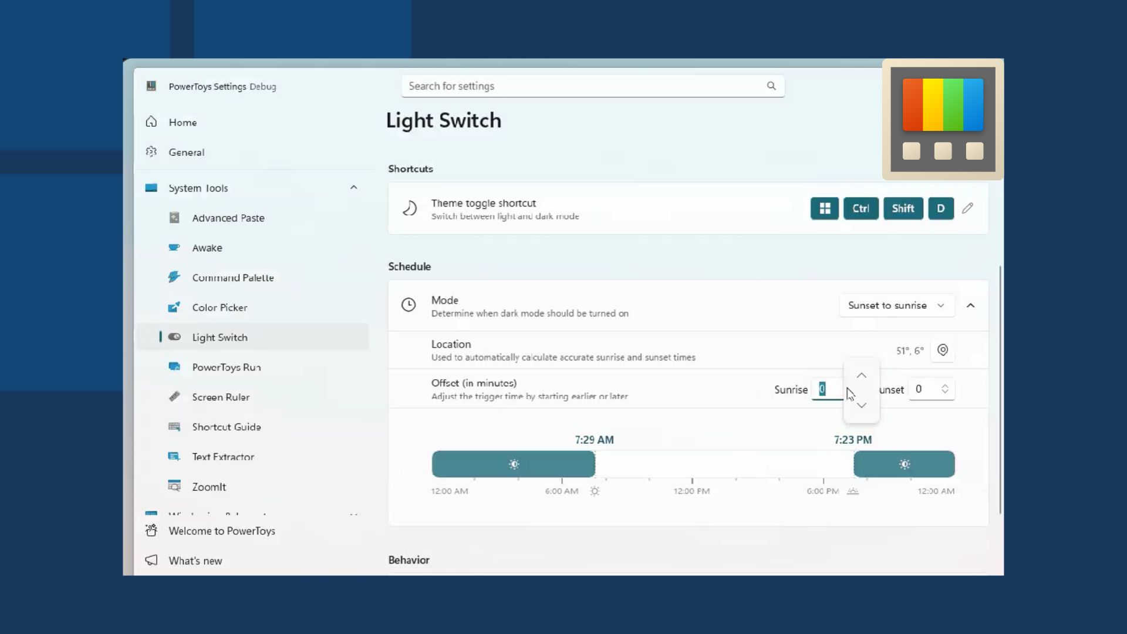Image resolution: width=1127 pixels, height=634 pixels.
Task: Click the pencil icon to edit the shortcut
Action: pos(967,208)
